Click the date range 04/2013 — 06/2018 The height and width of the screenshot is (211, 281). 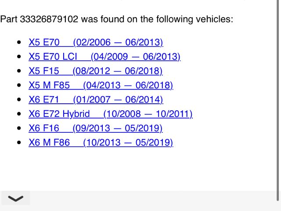point(128,85)
